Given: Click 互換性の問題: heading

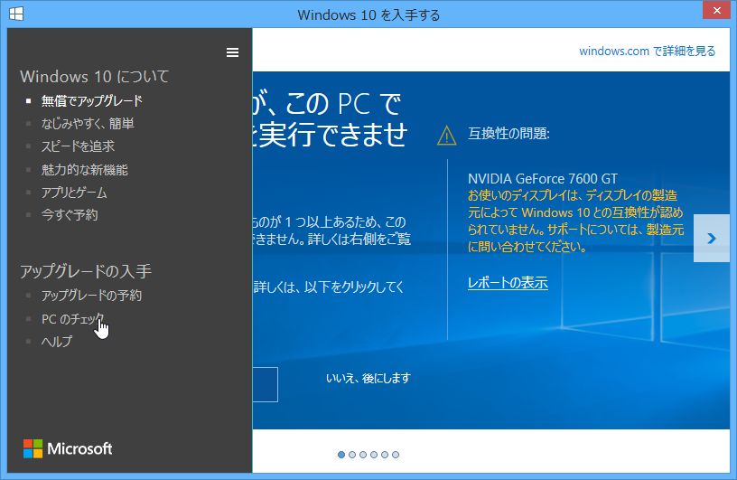Looking at the screenshot, I should click(508, 134).
